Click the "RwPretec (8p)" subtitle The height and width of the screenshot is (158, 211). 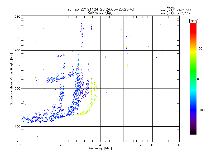click(100, 13)
